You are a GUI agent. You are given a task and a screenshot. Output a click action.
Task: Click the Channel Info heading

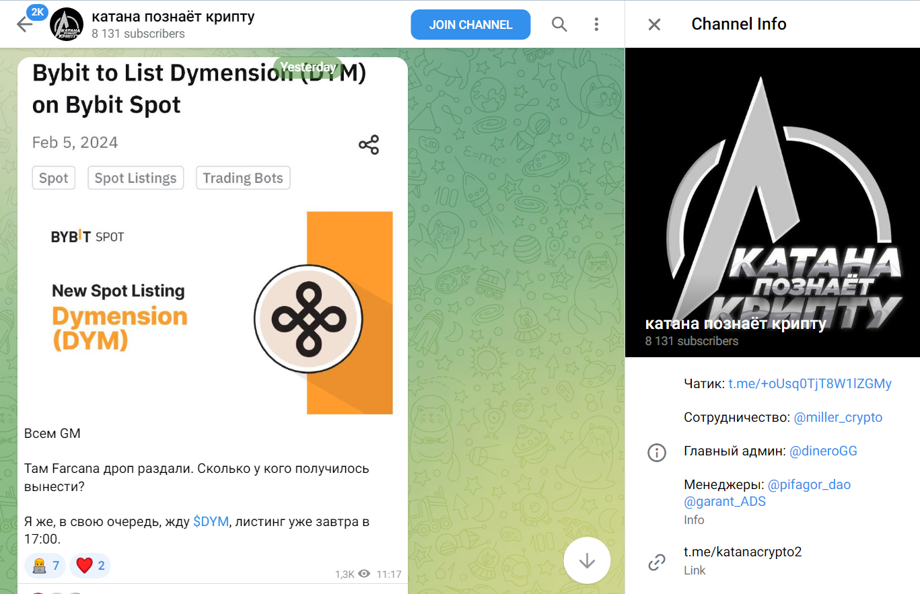(739, 24)
